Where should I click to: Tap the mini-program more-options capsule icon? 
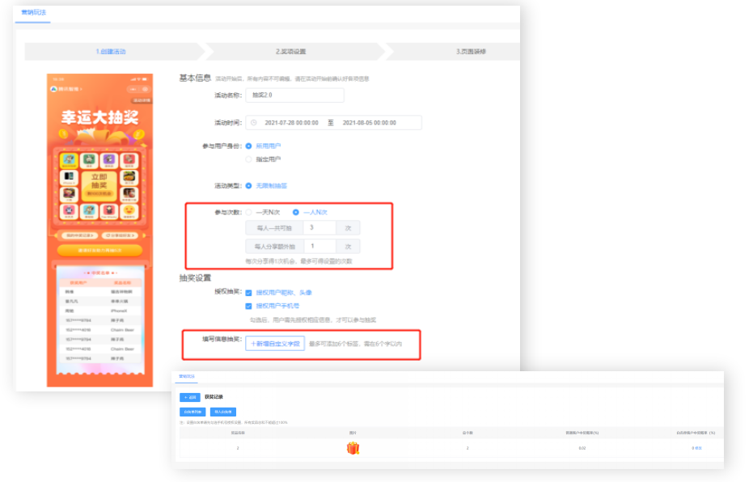point(133,89)
